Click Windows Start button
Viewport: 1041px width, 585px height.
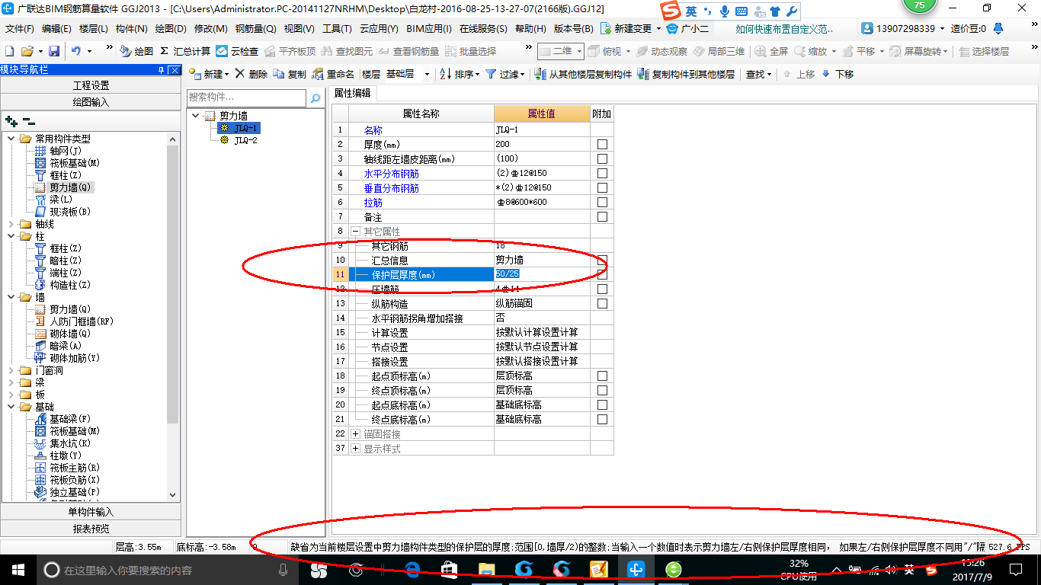click(x=18, y=569)
